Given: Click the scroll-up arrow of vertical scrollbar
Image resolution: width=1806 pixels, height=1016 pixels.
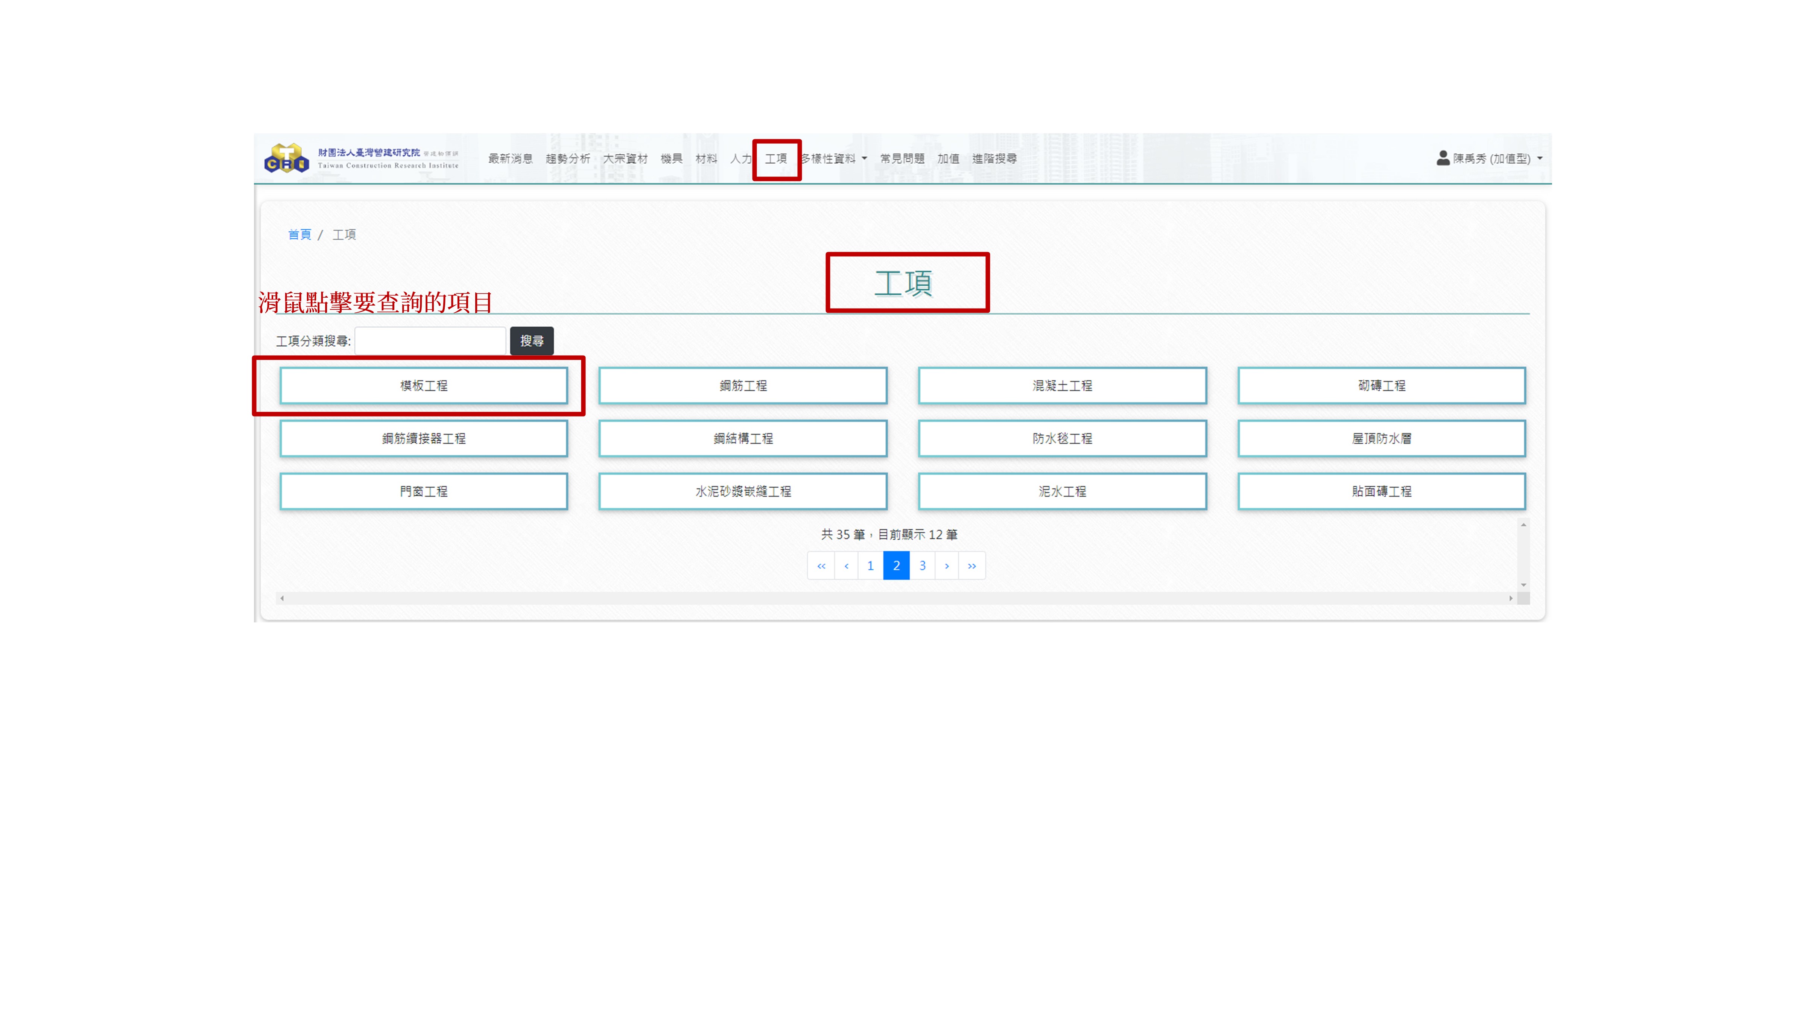Looking at the screenshot, I should click(1523, 525).
